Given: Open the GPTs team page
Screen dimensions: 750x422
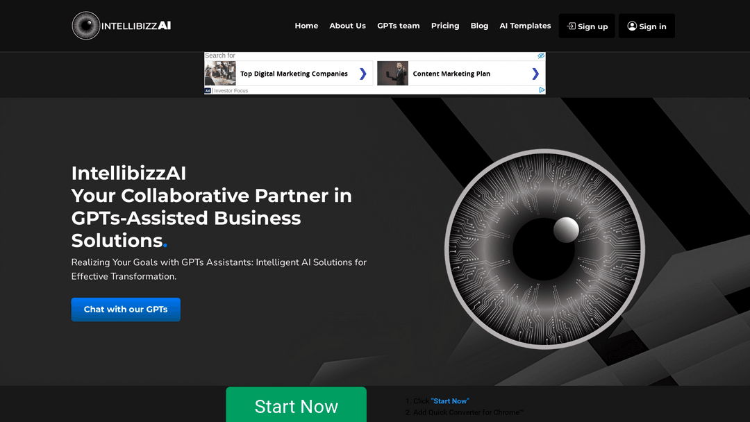Looking at the screenshot, I should (x=398, y=26).
